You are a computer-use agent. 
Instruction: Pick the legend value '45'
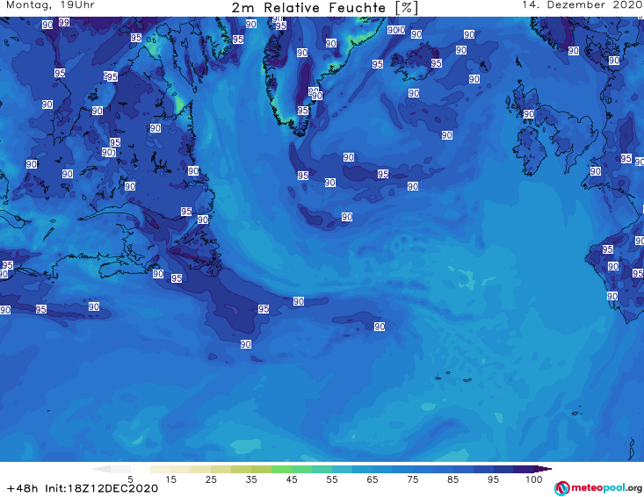pos(292,479)
